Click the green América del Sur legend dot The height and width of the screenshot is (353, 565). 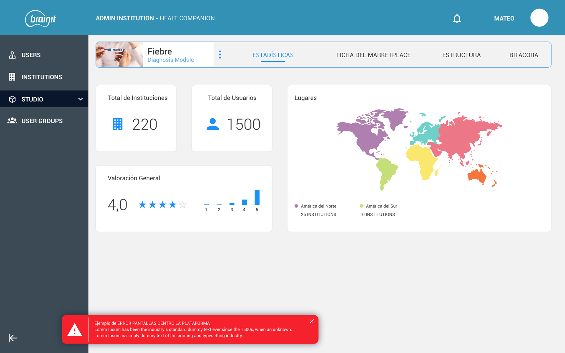[361, 206]
